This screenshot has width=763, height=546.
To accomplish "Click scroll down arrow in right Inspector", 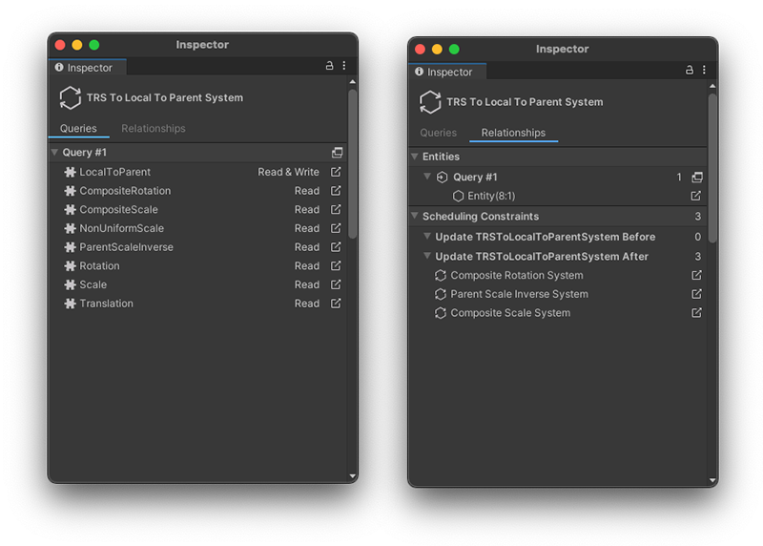I will coord(711,479).
